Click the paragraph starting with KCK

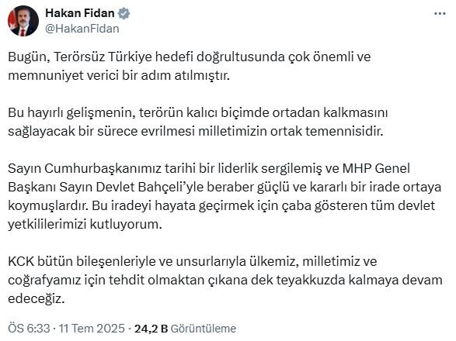225,280
